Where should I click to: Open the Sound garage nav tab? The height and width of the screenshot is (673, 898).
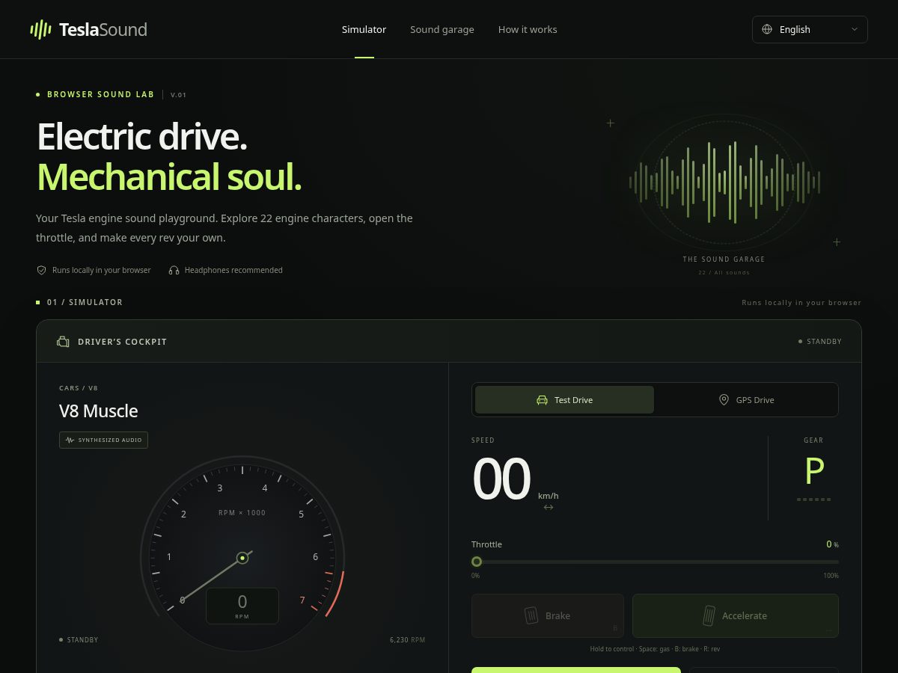(x=442, y=29)
